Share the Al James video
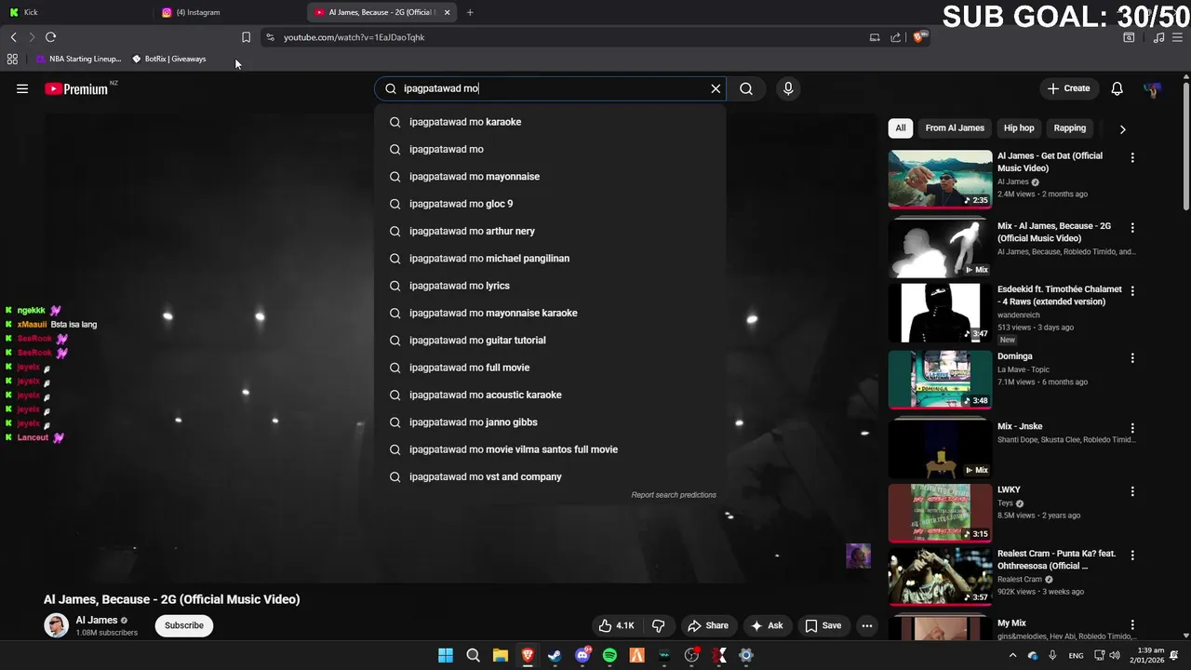The image size is (1191, 670). click(707, 625)
